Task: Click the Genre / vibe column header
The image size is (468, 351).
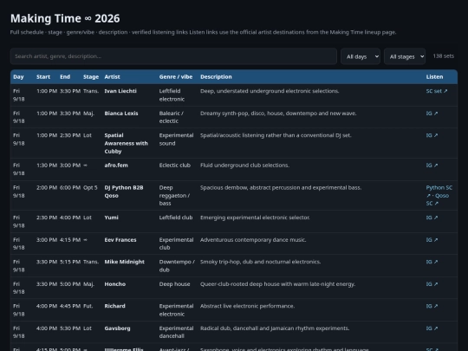Action: coord(176,77)
